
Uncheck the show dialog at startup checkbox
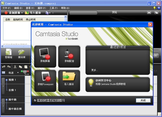[x=35, y=100]
